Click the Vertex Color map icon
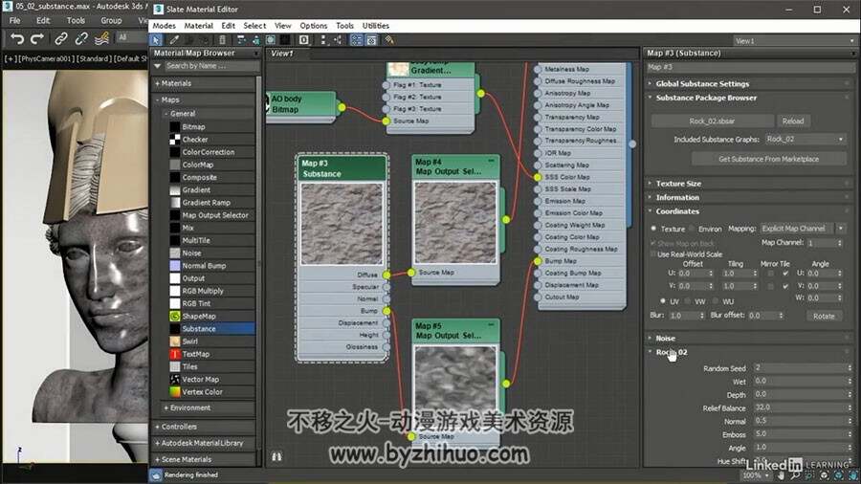 pyautogui.click(x=175, y=392)
